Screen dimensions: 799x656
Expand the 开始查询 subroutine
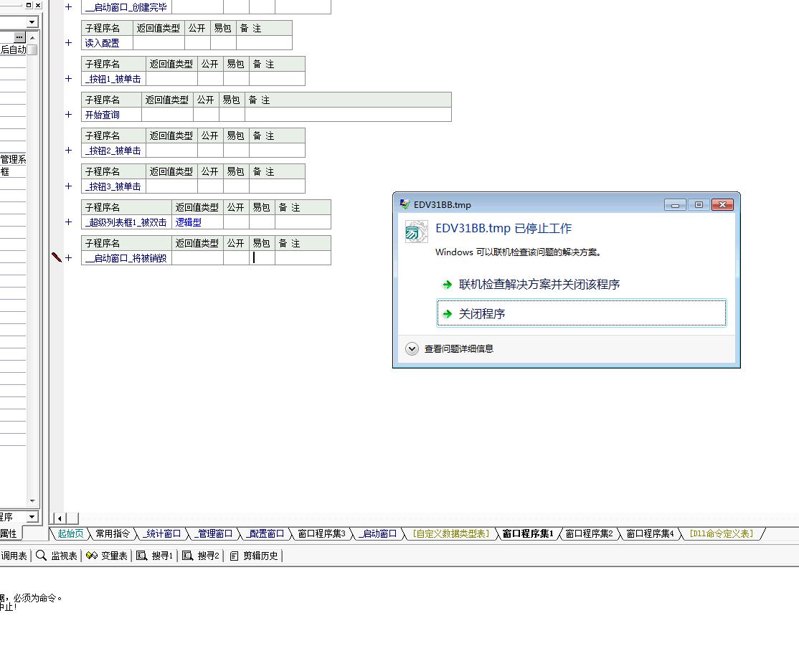pos(69,115)
